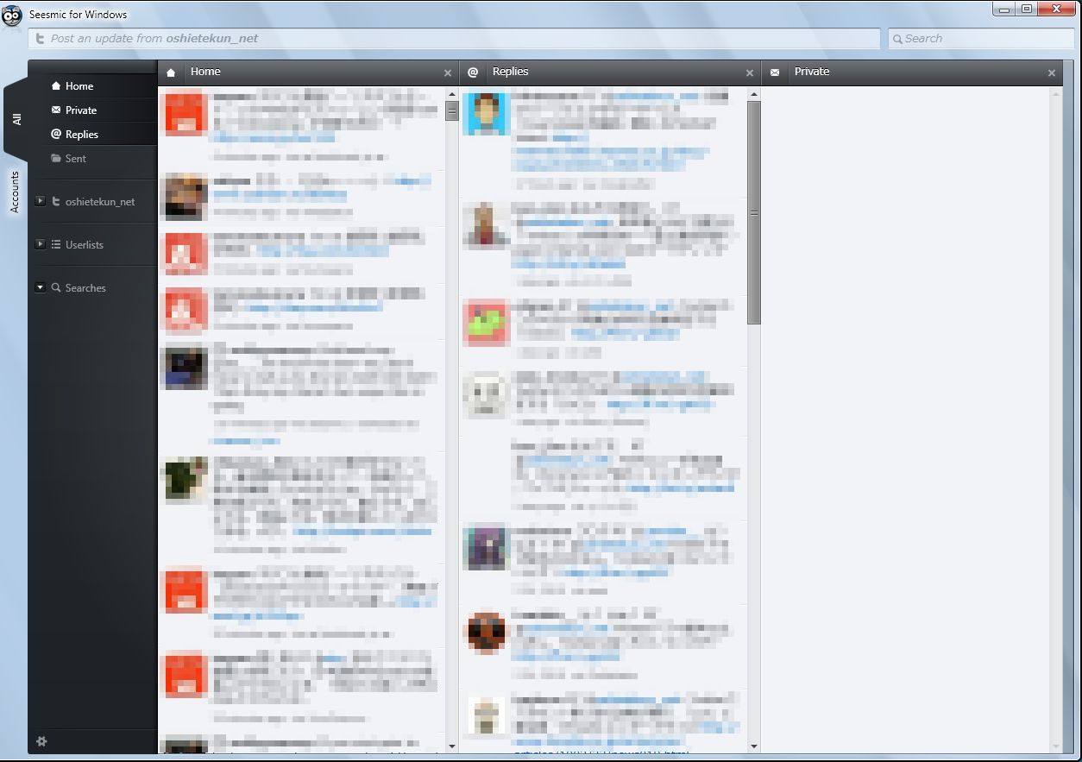Screen dimensions: 1082x762
Task: Click the @ icon beside sidebar Replies
Action: pyautogui.click(x=56, y=134)
